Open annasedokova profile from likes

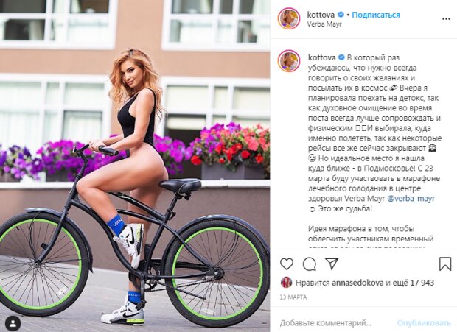357,283
